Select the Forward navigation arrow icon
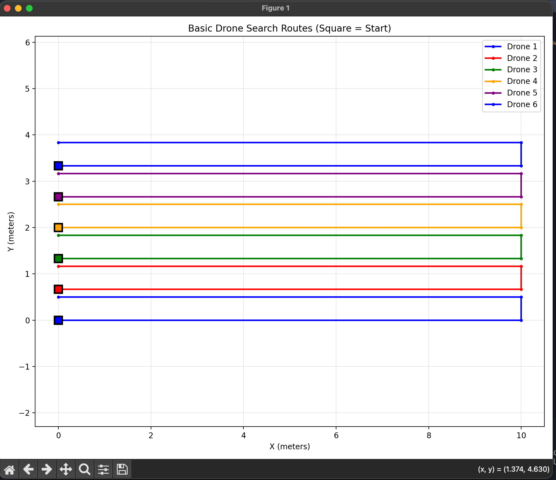Screen dimensions: 556x480 (47, 469)
